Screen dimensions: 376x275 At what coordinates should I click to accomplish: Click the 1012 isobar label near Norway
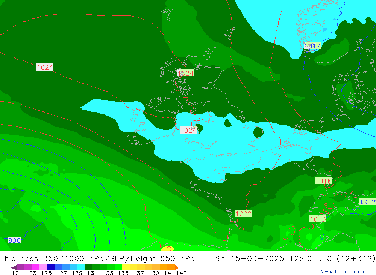click(x=312, y=46)
